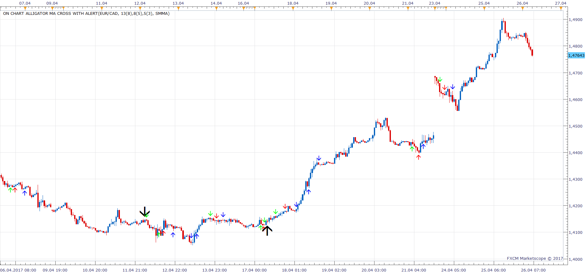Click the 11.04 21:00 bottom time label
This screenshot has height=274, width=588.
pyautogui.click(x=135, y=270)
